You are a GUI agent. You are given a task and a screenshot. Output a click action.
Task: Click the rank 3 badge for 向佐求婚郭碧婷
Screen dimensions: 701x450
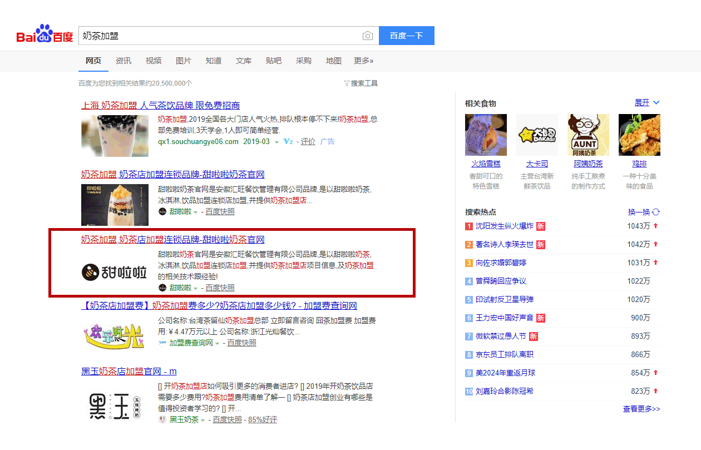[x=468, y=263]
